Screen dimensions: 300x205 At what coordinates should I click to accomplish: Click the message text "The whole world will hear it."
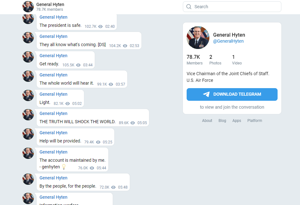67,83
